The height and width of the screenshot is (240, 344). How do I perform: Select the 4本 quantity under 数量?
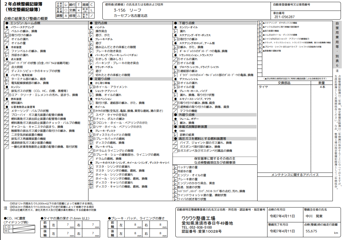point(322,87)
